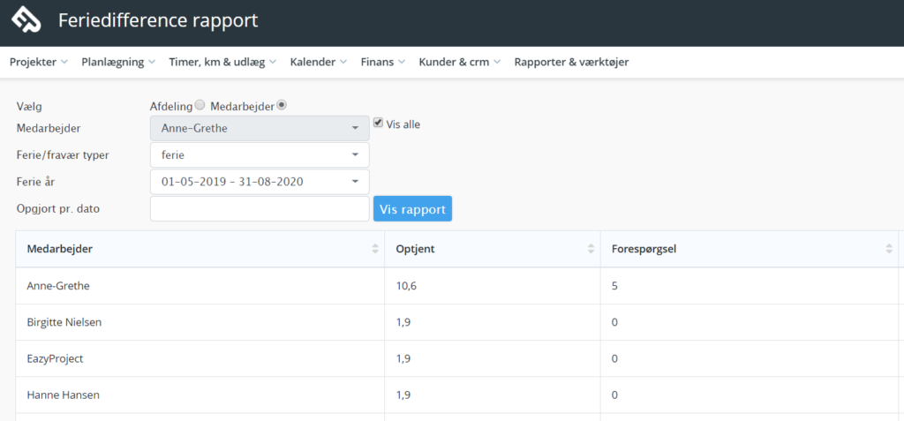Viewport: 904px width, 421px height.
Task: Select the Medarbejder radio button
Action: [282, 105]
